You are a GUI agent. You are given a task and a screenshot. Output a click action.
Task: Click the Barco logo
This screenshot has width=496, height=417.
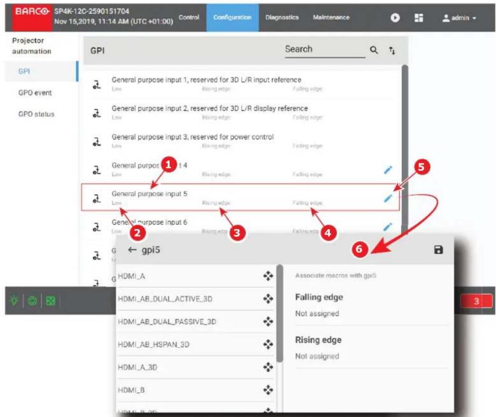(x=31, y=17)
